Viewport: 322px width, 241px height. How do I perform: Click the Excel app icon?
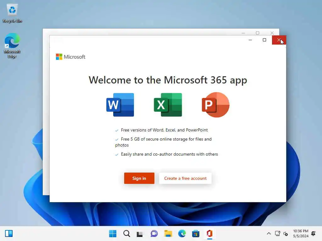(x=168, y=105)
